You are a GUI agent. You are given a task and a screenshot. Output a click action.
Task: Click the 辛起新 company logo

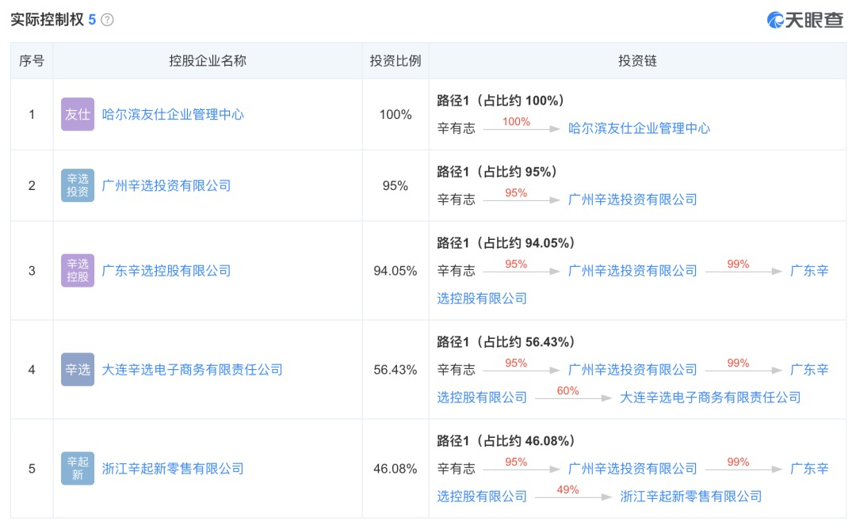tap(77, 468)
